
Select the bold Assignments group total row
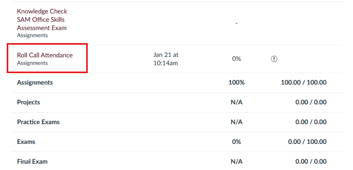click(x=177, y=83)
